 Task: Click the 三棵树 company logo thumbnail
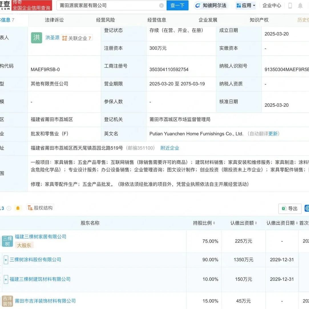tap(7, 241)
